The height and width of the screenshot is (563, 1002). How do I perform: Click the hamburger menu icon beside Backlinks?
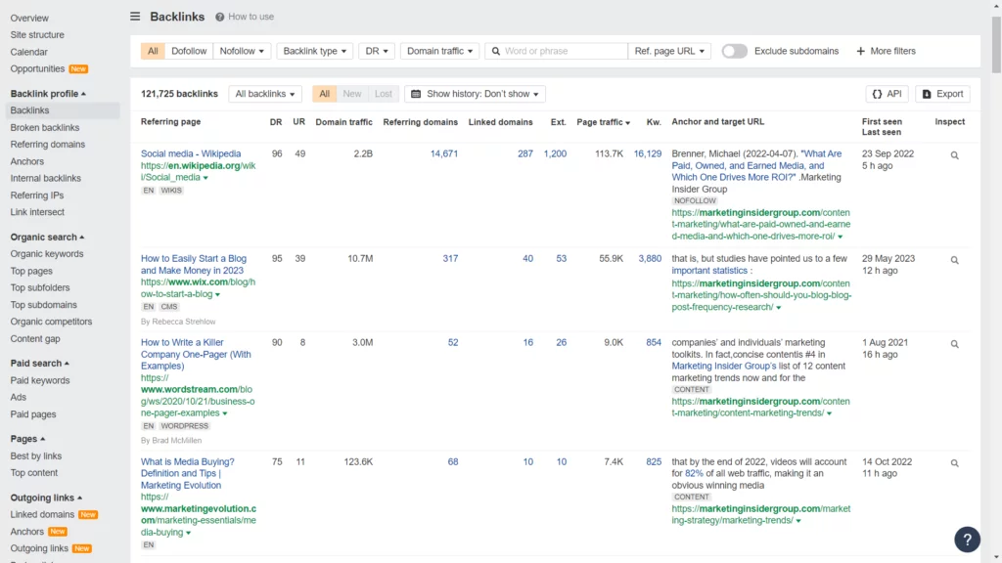pyautogui.click(x=135, y=17)
